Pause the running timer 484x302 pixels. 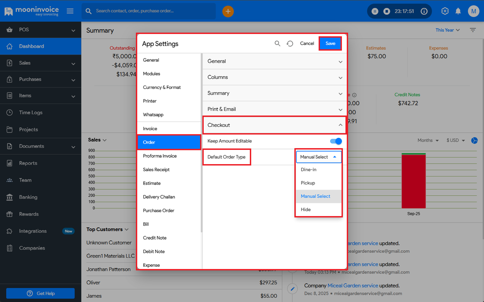pos(375,11)
